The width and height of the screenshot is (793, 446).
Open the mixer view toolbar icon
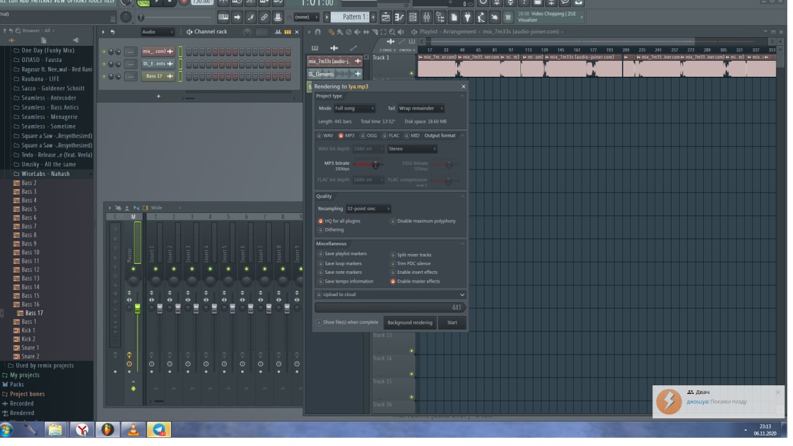pos(427,17)
